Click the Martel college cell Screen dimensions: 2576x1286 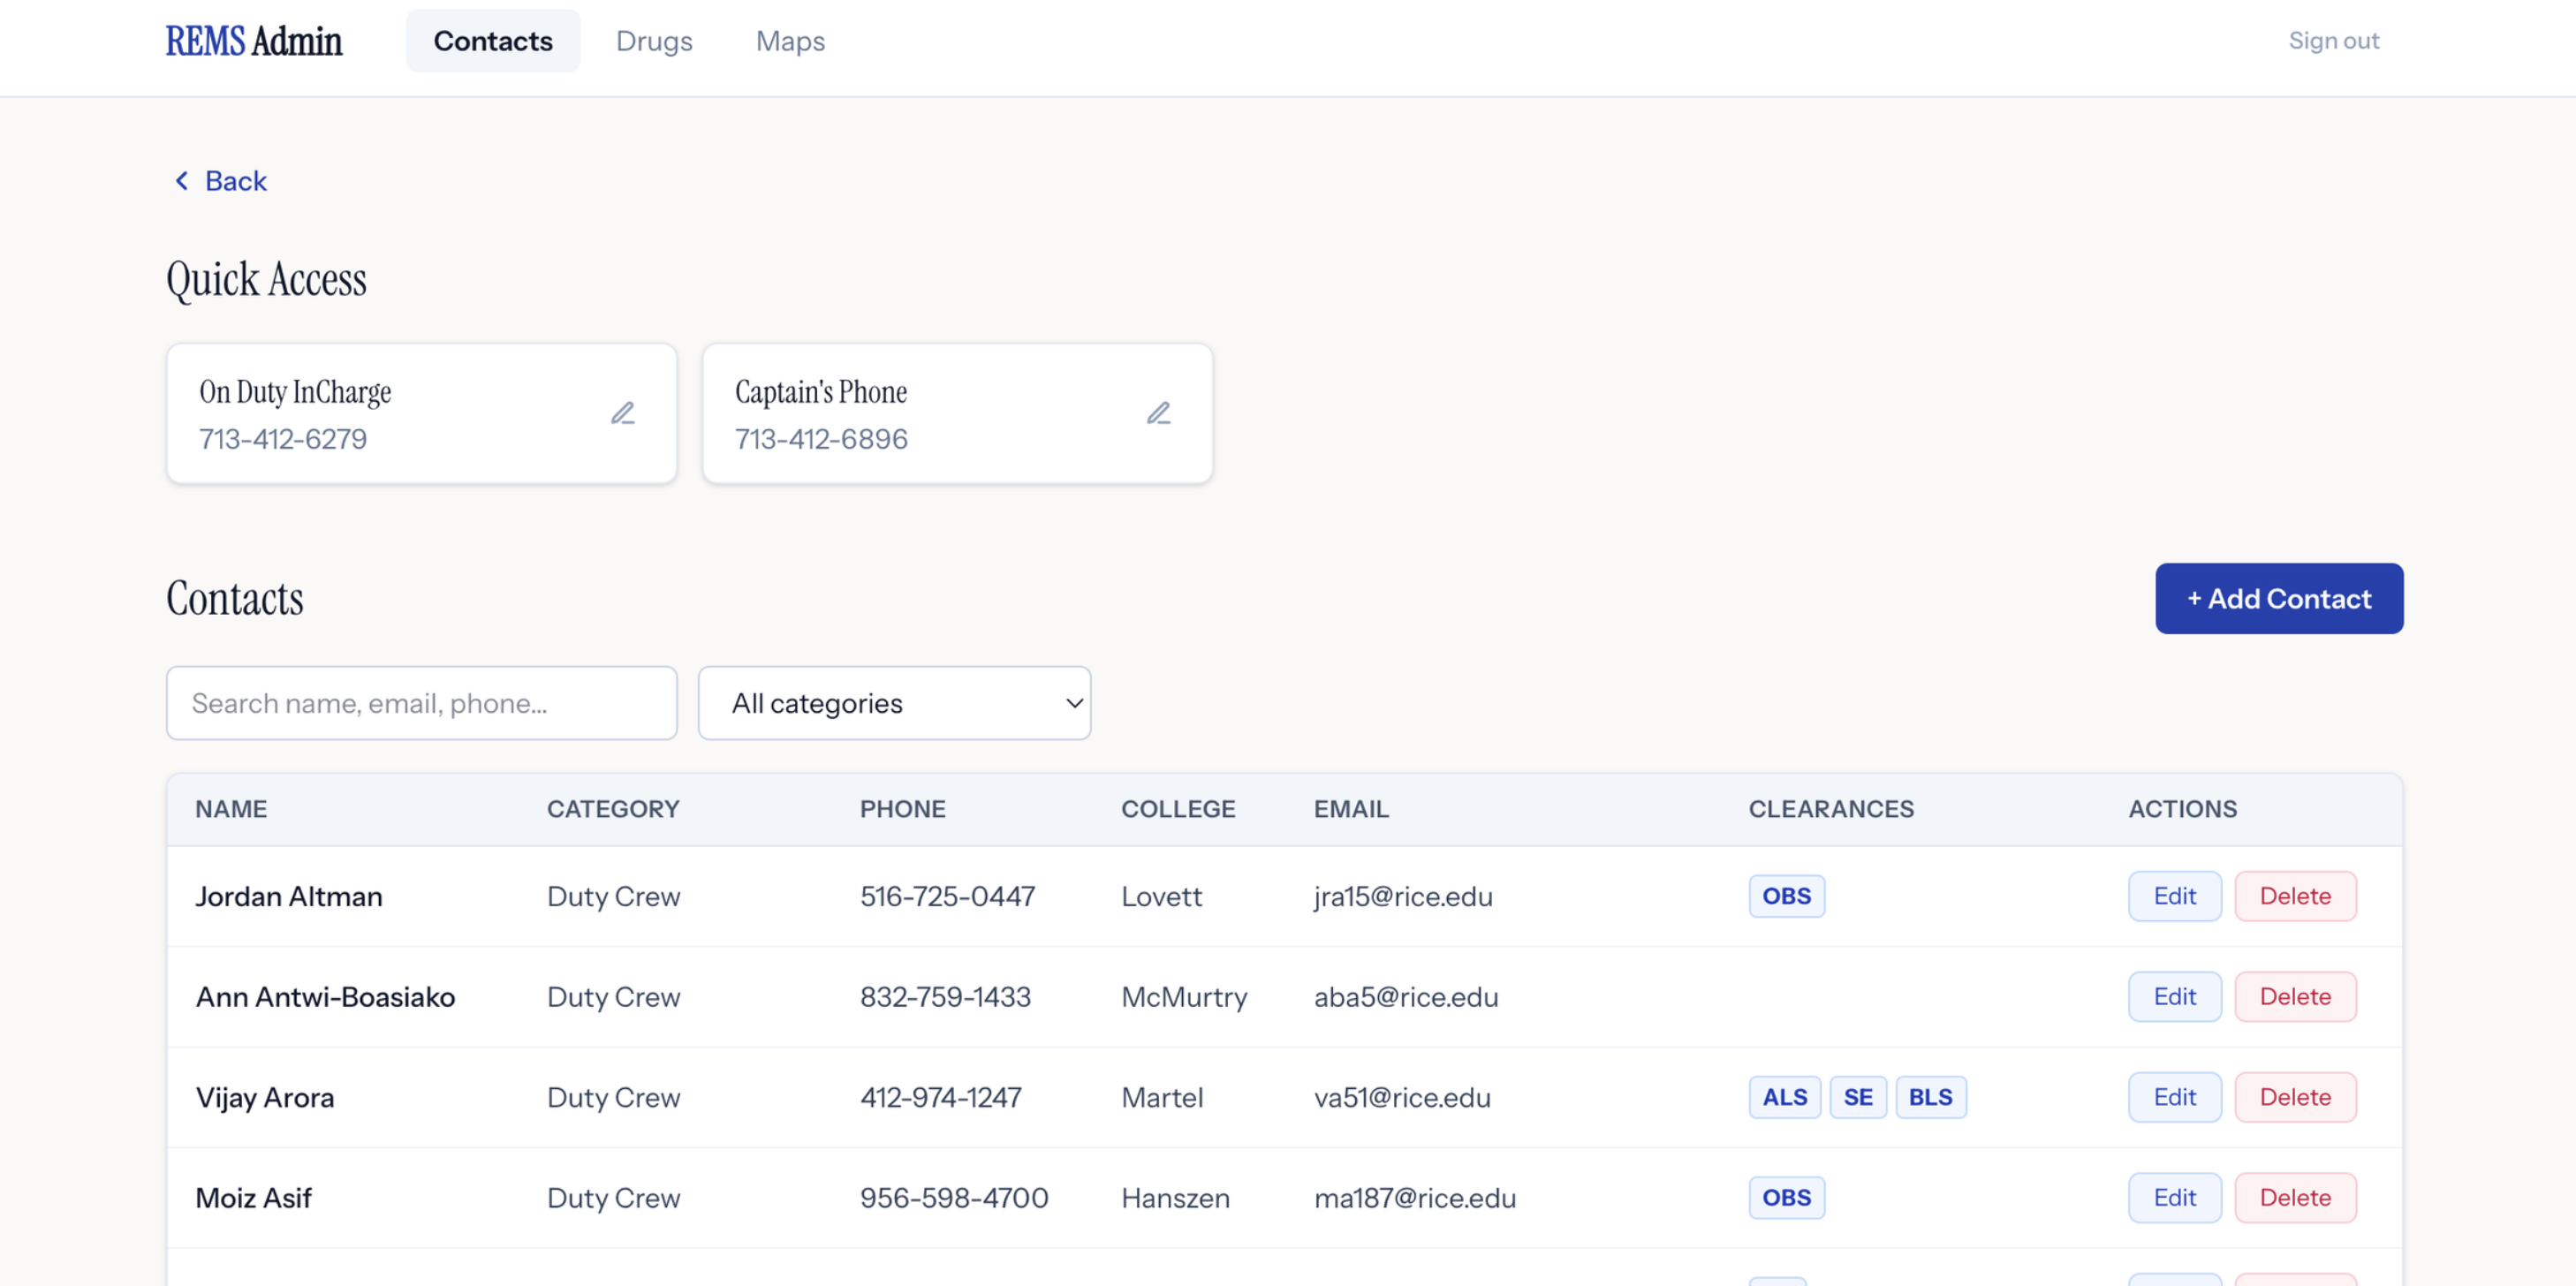pyautogui.click(x=1162, y=1097)
